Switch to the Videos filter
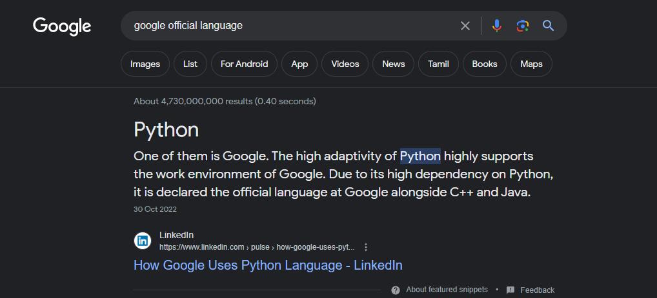Screen dimensions: 657x298 tap(345, 64)
